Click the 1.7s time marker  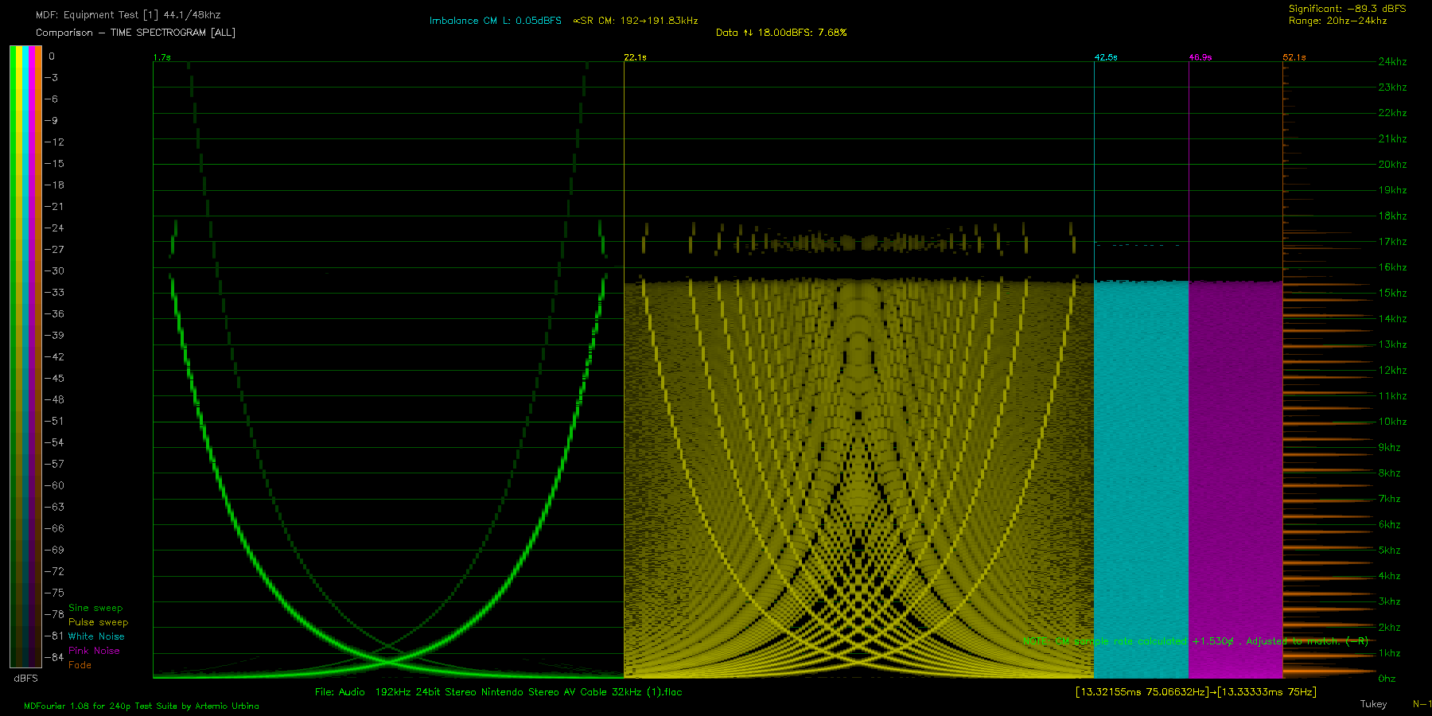tap(161, 57)
